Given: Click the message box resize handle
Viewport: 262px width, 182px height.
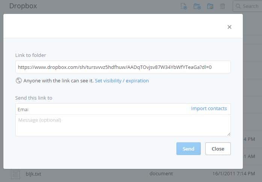Looking at the screenshot, I should pos(229,134).
